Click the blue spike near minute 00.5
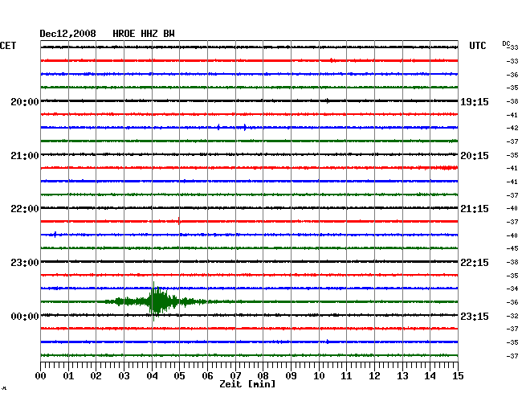Viewport: 522px width, 397px height. 55,235
